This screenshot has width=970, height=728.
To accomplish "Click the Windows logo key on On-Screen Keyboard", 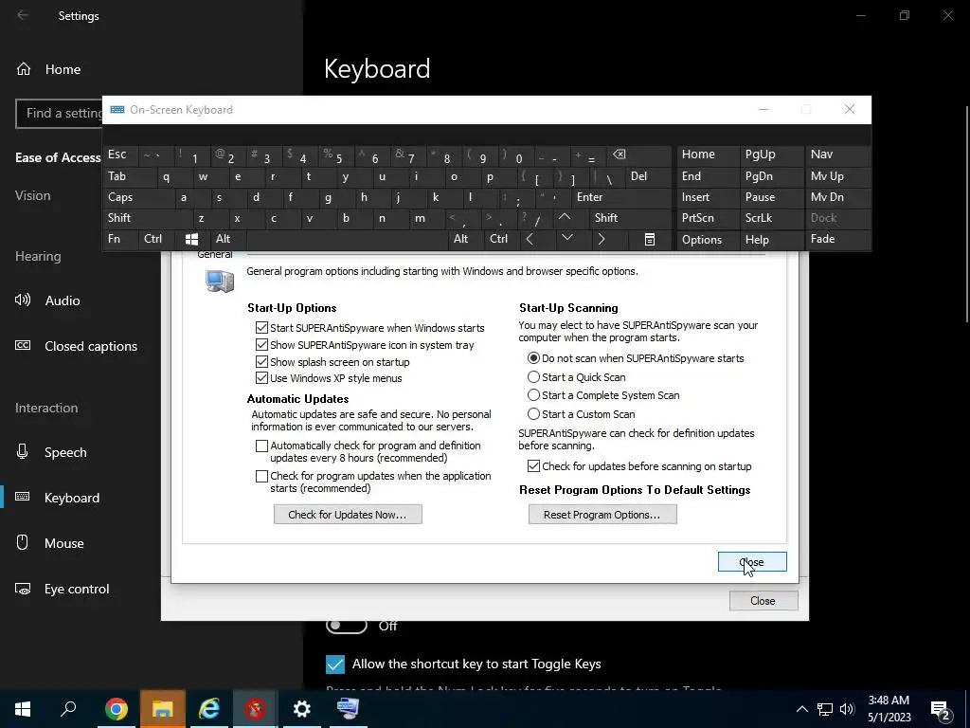I will [191, 239].
